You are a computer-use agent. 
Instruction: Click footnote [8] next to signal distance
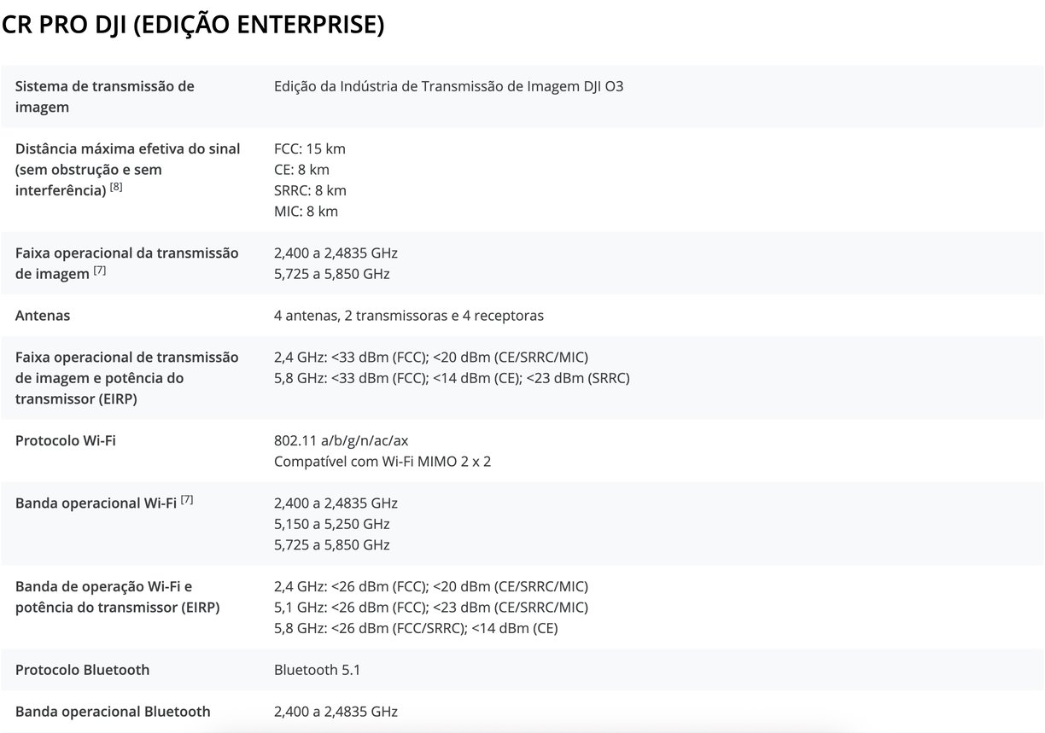[x=116, y=188]
